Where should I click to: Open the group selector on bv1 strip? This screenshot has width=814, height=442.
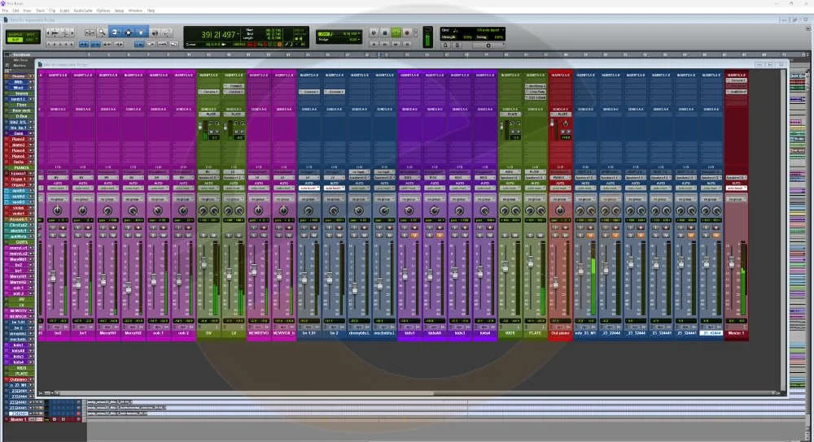tap(82, 199)
